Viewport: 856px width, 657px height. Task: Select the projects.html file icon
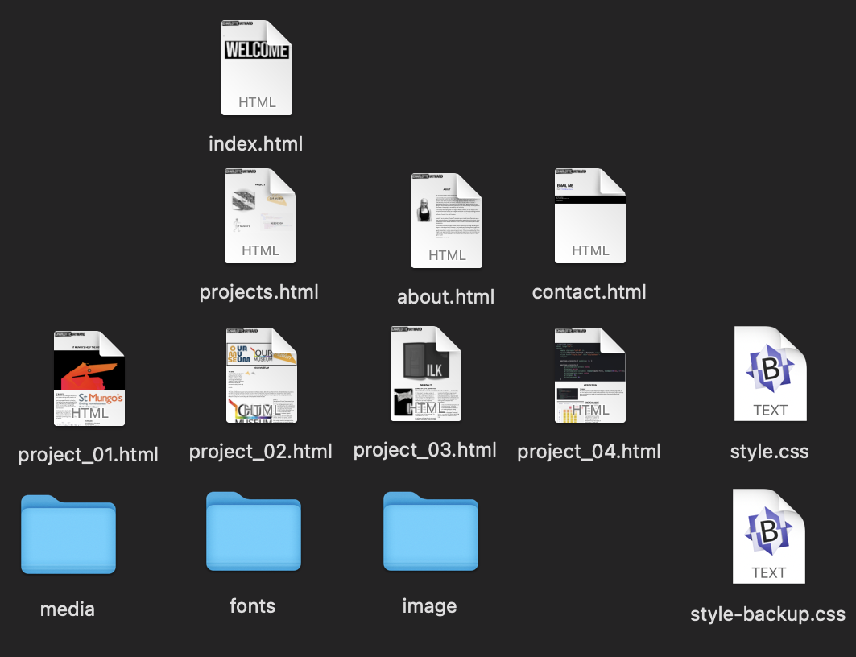260,216
